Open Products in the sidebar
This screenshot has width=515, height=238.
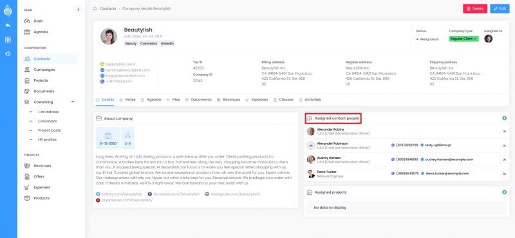[x=42, y=198]
